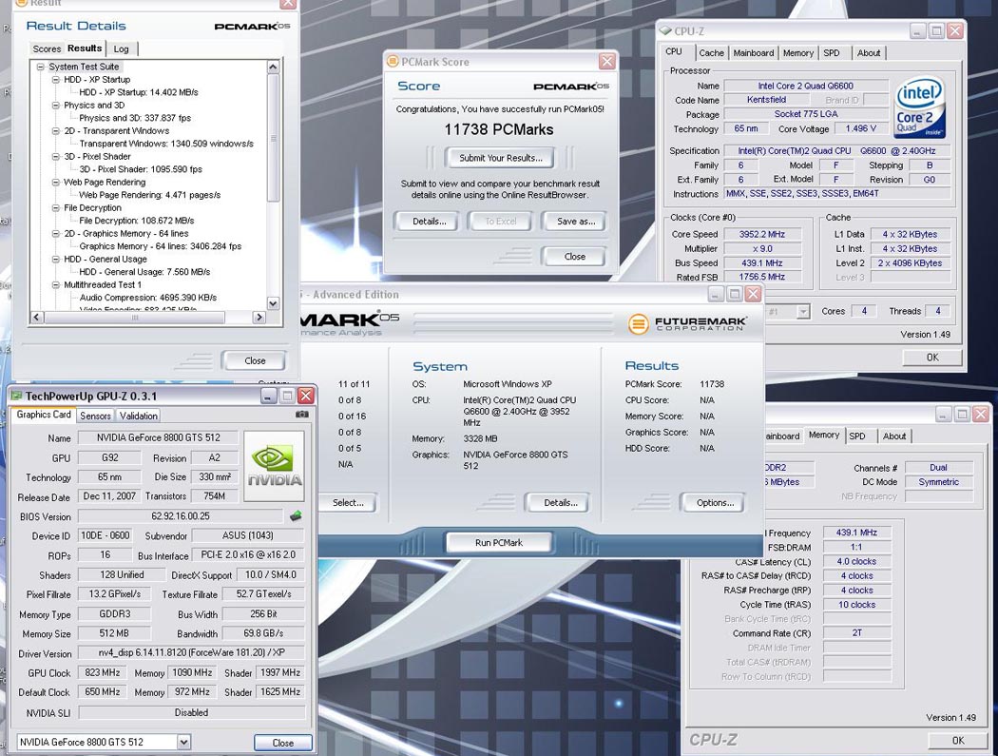Collapse the Physics and 3D node
The image size is (998, 756).
coord(55,106)
